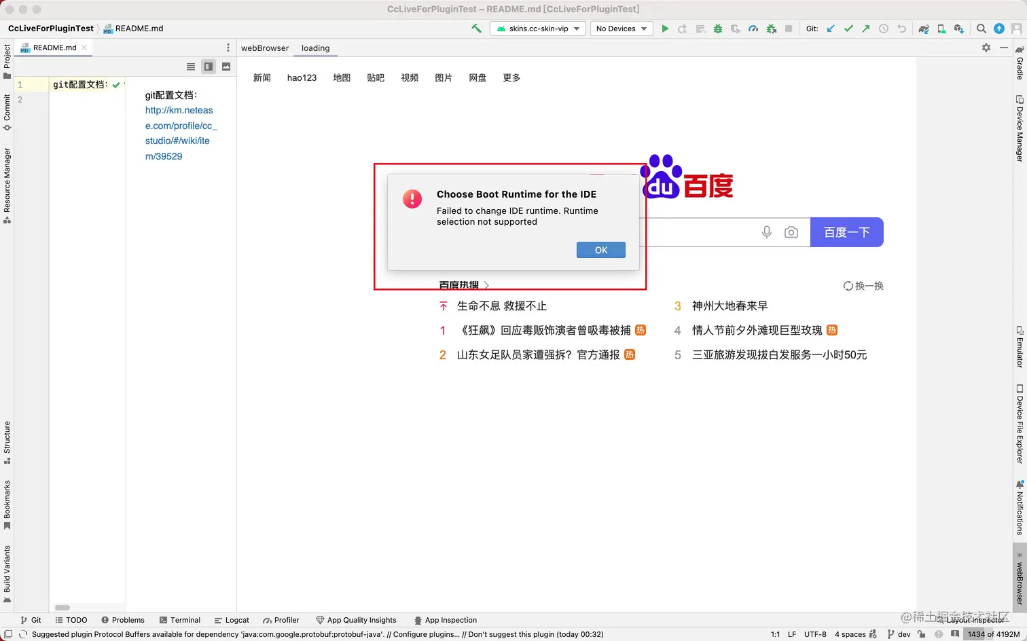Viewport: 1027px width, 641px height.
Task: Open webBrowser tool window settings gear
Action: pyautogui.click(x=986, y=48)
